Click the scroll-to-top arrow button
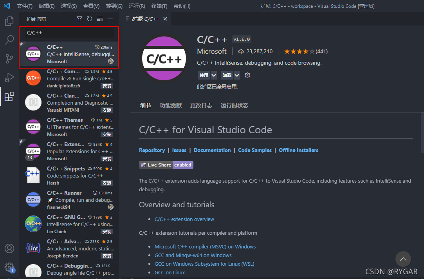Image resolution: width=424 pixels, height=279 pixels. (x=403, y=259)
